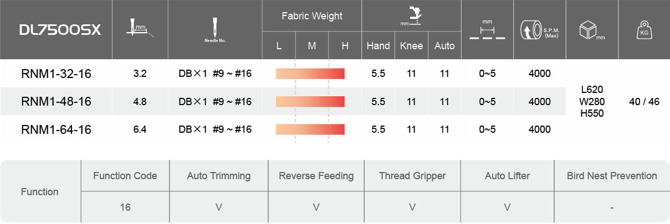Click the presser foot lift icon
The image size is (670, 224).
(x=411, y=17)
